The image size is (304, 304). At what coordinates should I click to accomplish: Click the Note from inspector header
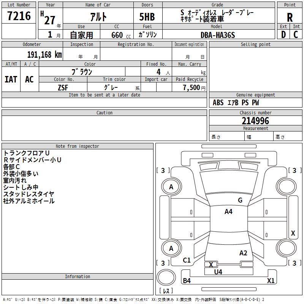(x=78, y=146)
